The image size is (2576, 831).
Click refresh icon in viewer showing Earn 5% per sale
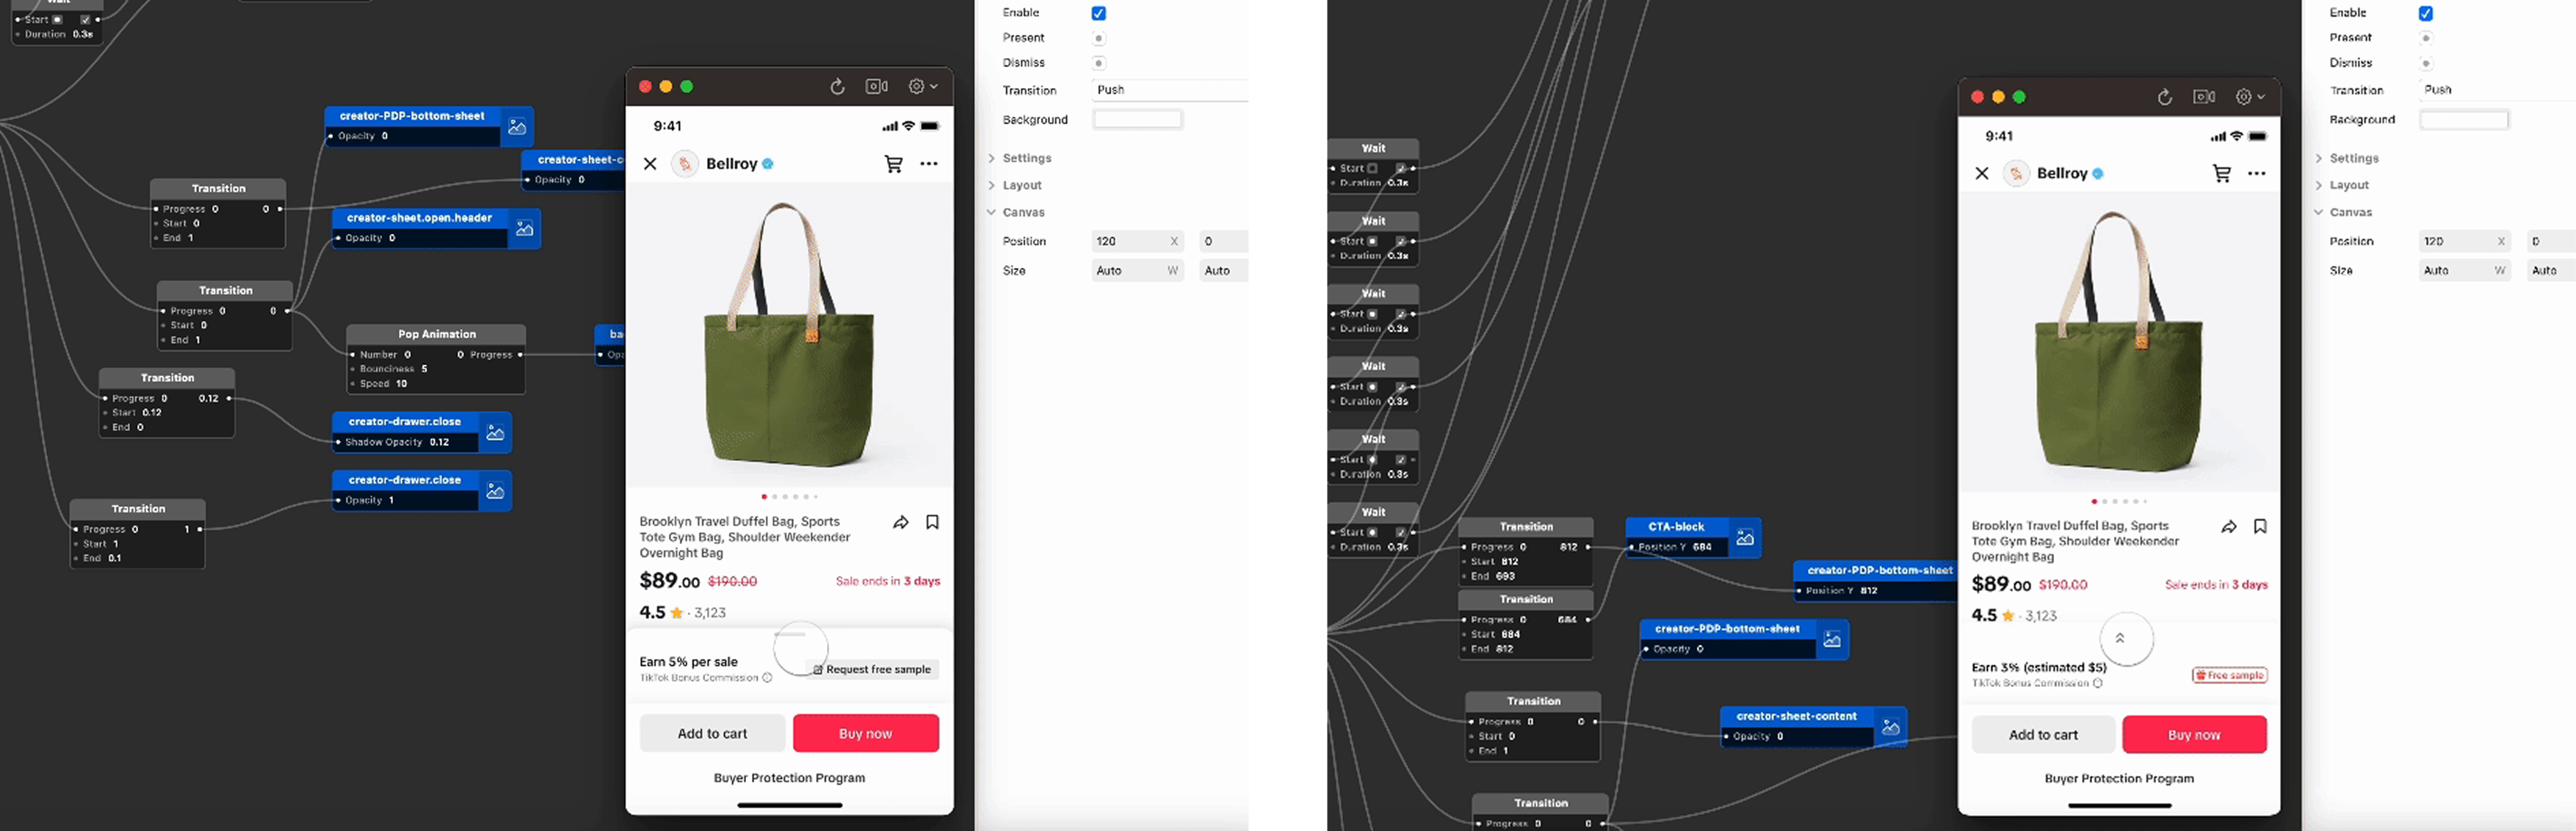click(838, 87)
